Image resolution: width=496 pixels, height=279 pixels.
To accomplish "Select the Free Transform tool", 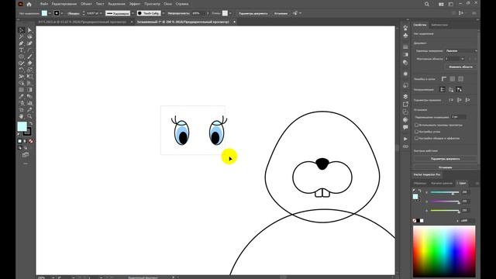I will tap(29, 77).
